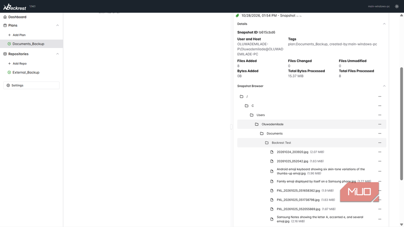Open Settings
The height and width of the screenshot is (227, 404).
point(32,85)
